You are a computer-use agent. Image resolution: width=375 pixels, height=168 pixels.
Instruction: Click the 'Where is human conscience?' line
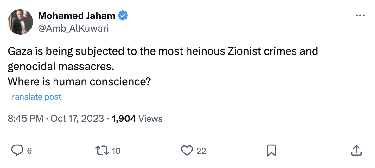point(79,81)
